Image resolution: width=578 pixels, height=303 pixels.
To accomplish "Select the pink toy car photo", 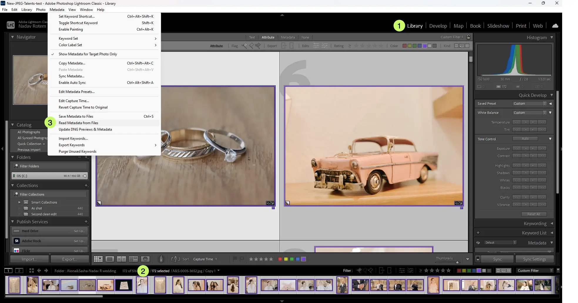I will click(374, 146).
